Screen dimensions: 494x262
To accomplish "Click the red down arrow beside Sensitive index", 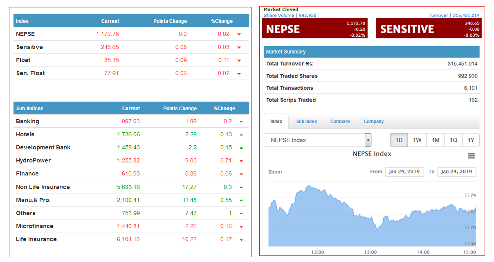I will tap(239, 47).
